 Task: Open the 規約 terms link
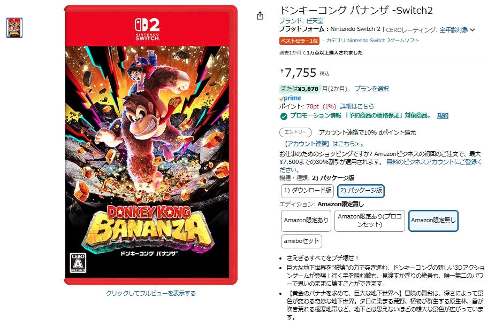443,115
